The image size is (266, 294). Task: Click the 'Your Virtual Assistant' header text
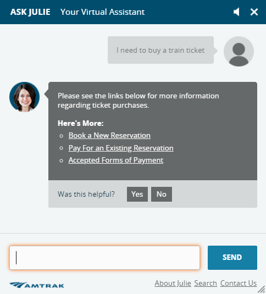click(102, 12)
